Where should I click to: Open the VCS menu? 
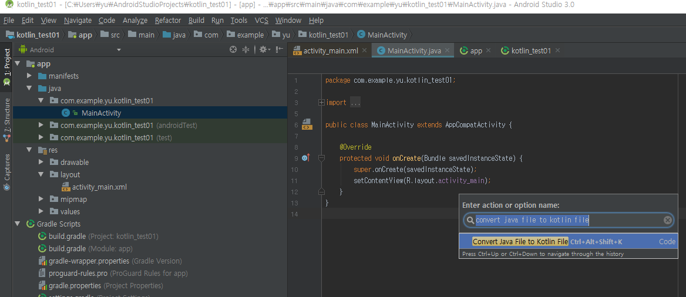click(261, 20)
